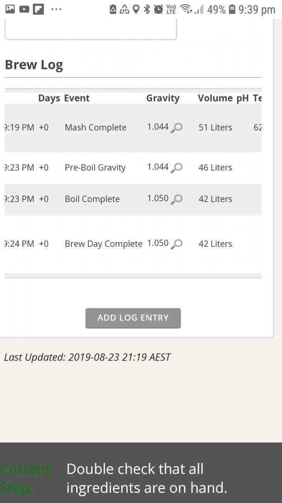Screen dimensions: 282x503
Task: Tap the alarm clock status icon
Action: click(158, 9)
